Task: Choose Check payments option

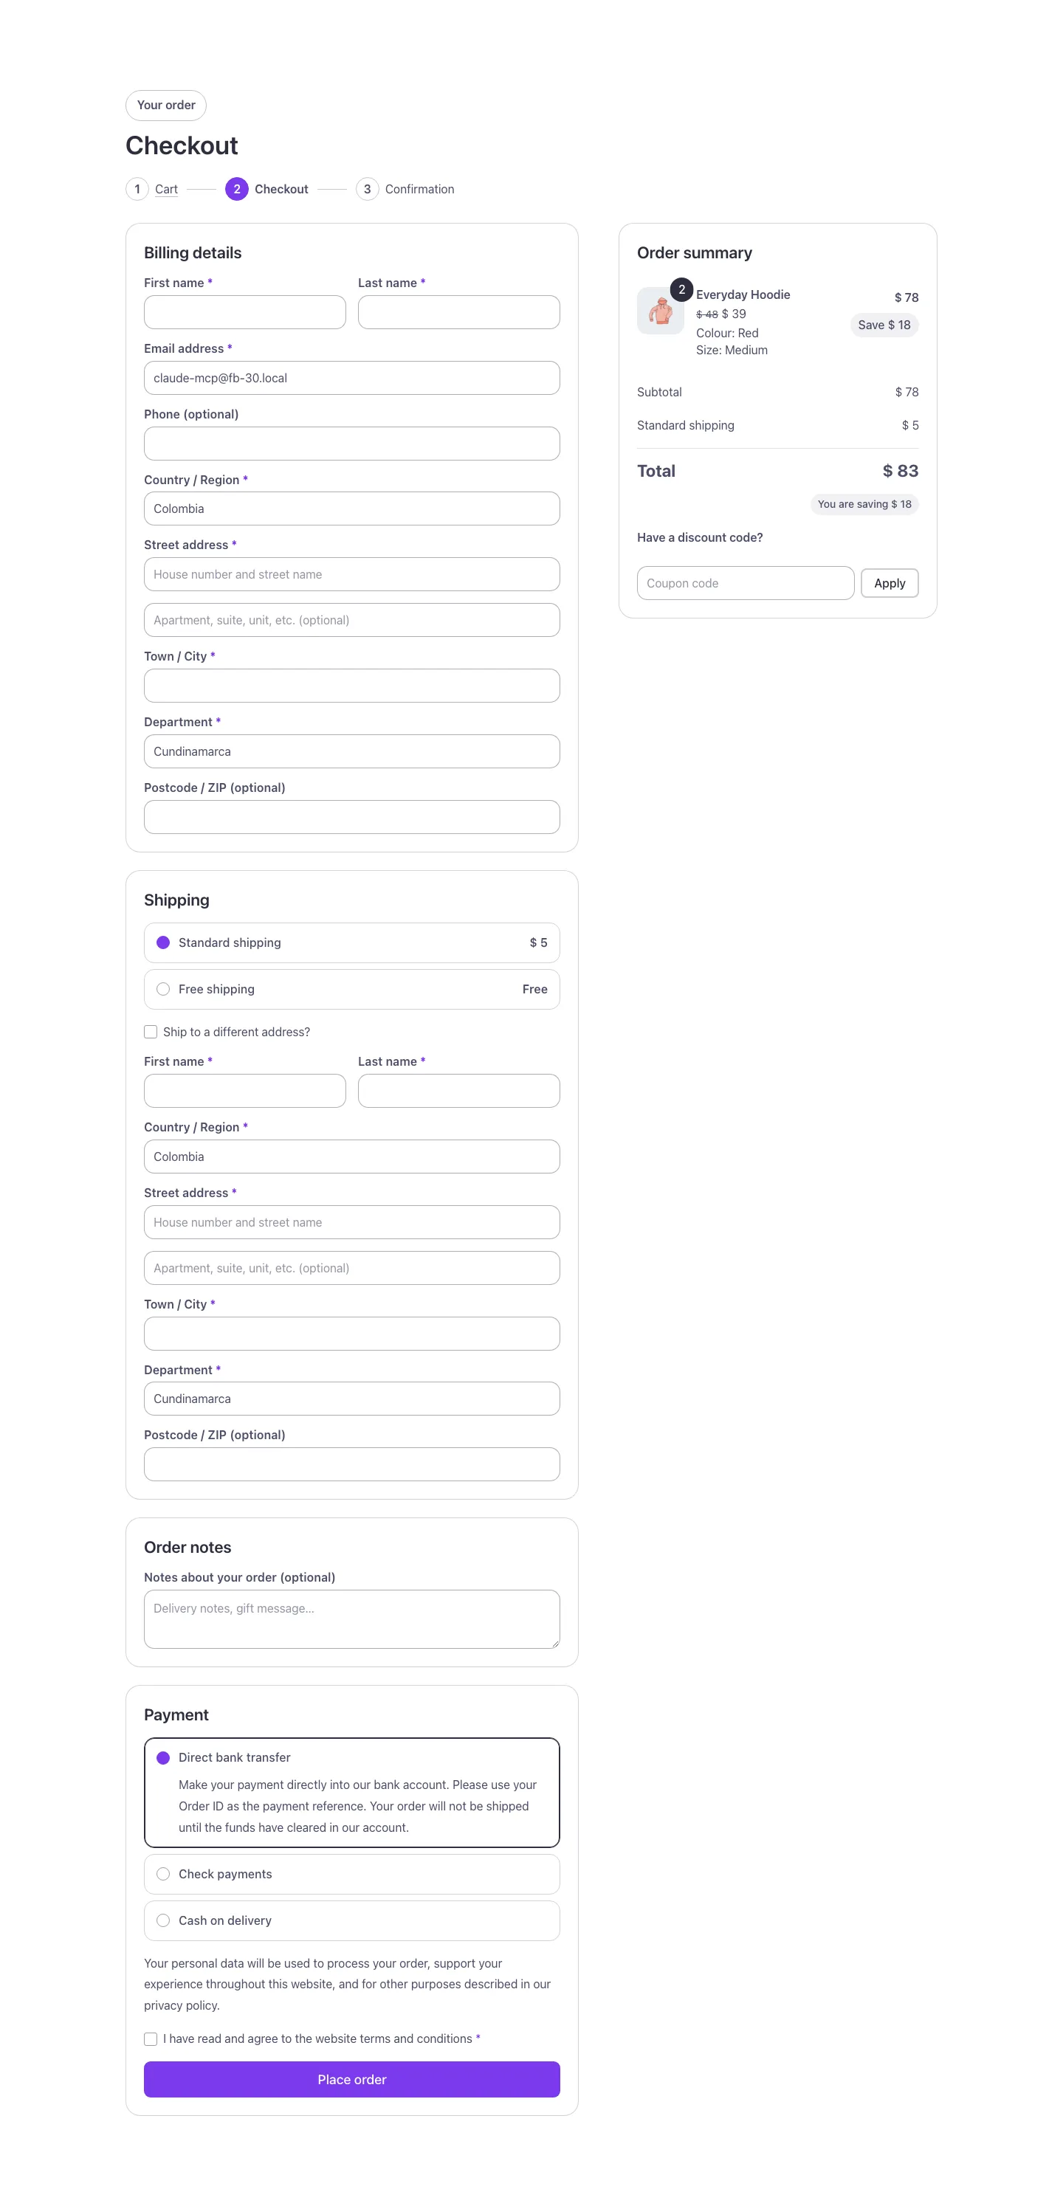Action: pyautogui.click(x=164, y=1874)
